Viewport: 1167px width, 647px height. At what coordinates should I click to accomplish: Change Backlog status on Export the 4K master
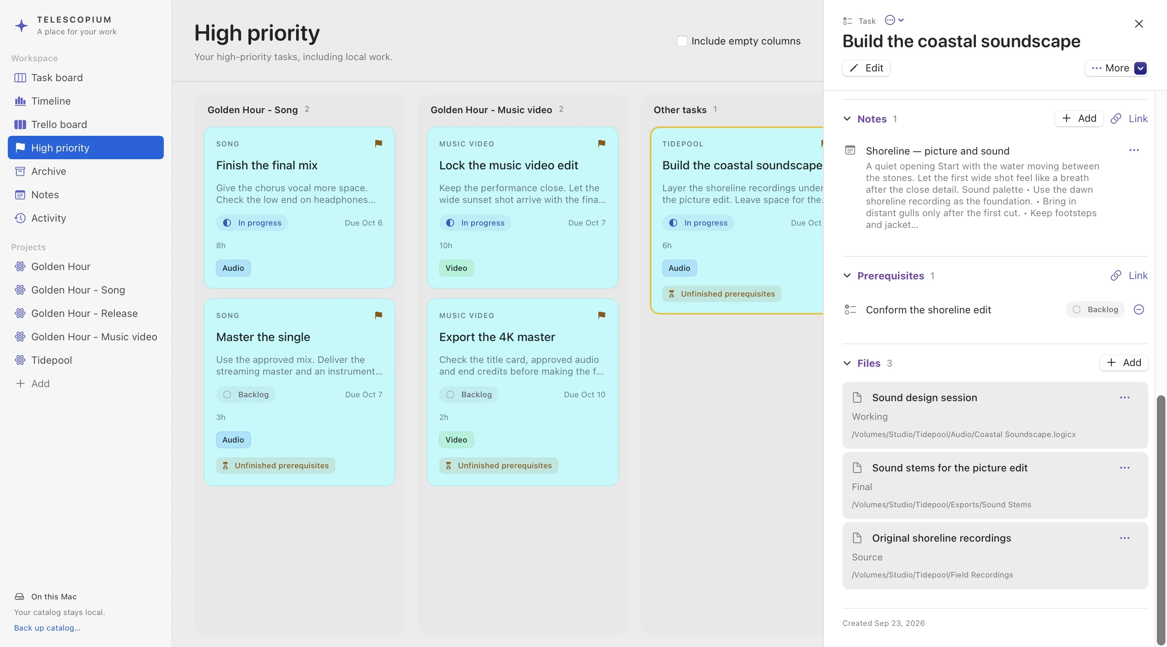tap(468, 395)
